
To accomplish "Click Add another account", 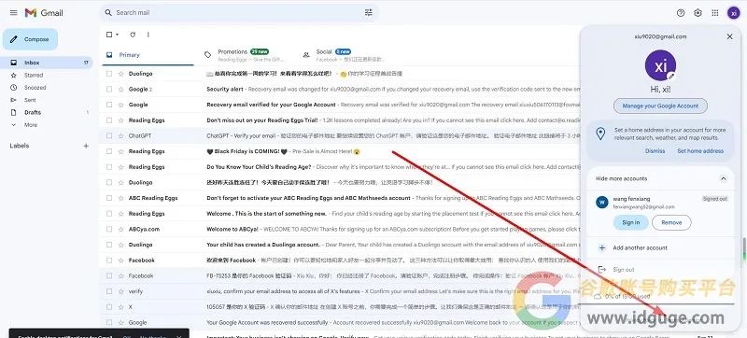I will click(x=660, y=247).
